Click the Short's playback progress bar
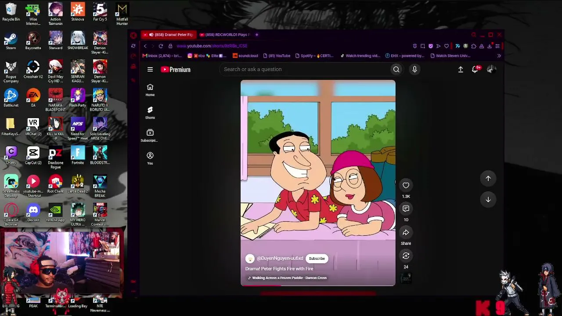562x316 pixels. 318,285
